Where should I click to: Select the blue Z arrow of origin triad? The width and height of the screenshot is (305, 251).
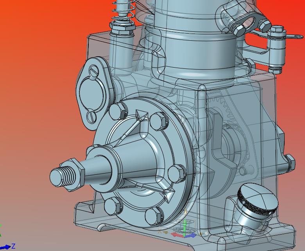point(191,236)
